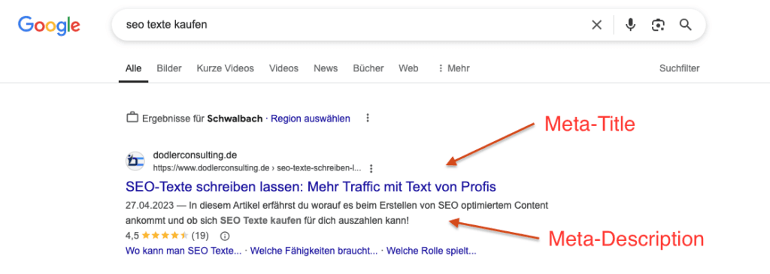Screen dimensions: 770x274
Task: Click the info icon beside rating count
Action: pos(225,236)
